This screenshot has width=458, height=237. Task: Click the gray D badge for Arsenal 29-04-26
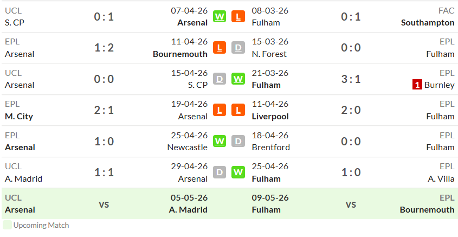[x=220, y=172]
